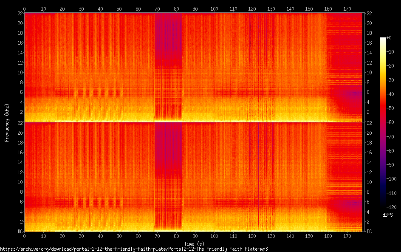Click the purple quiet section in the upper channel

pos(168,38)
